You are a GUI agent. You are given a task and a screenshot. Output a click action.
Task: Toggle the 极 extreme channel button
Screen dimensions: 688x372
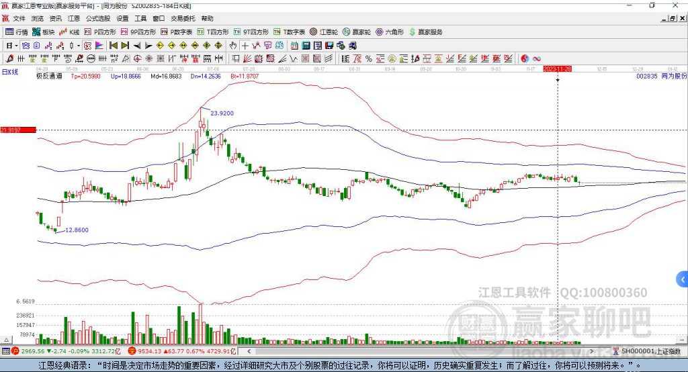(88, 45)
